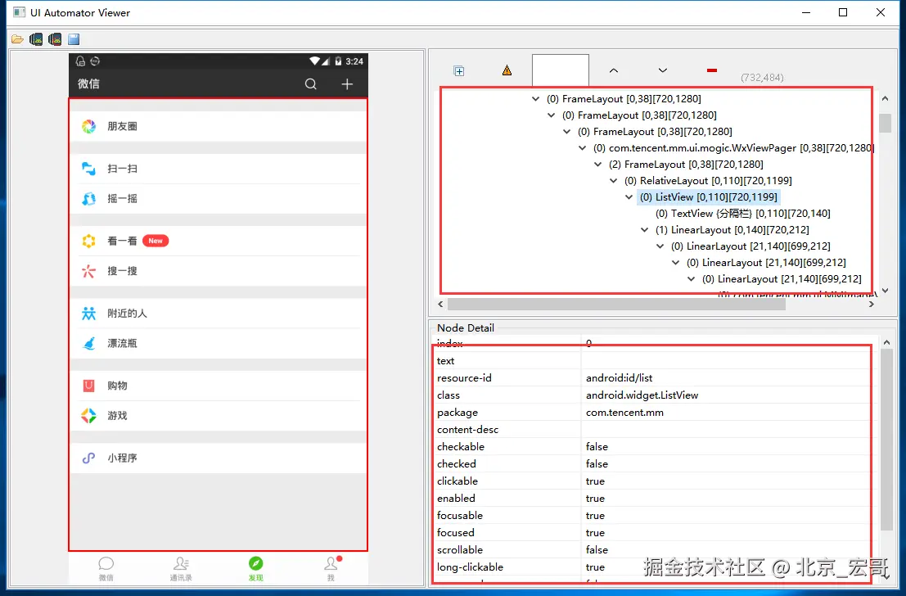The height and width of the screenshot is (596, 906).
Task: Tap the 看一看 yellow flower icon
Action: click(x=88, y=241)
